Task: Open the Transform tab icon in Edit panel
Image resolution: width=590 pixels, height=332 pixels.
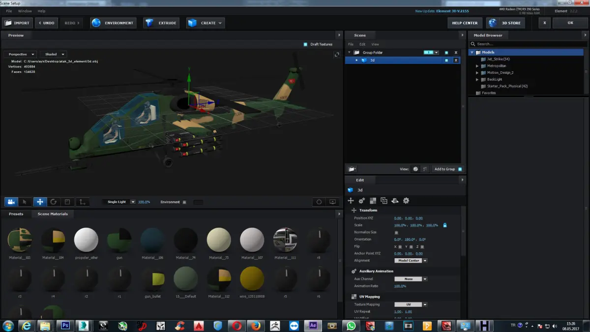Action: [x=351, y=201]
